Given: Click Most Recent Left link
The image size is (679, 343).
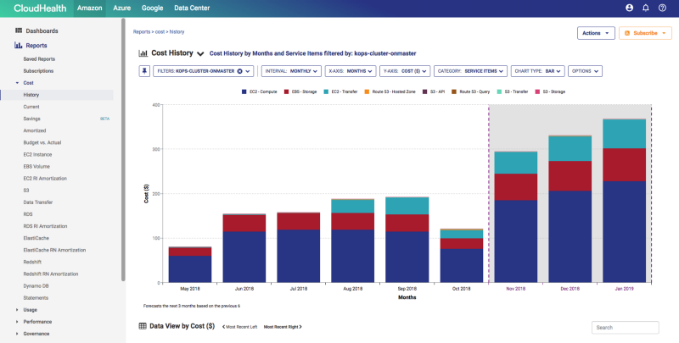Looking at the screenshot, I should coord(239,327).
